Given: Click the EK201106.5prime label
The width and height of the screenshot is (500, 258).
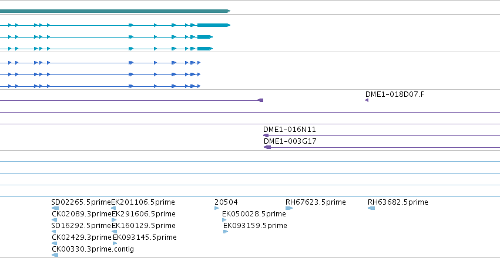Looking at the screenshot, I should 143,202.
